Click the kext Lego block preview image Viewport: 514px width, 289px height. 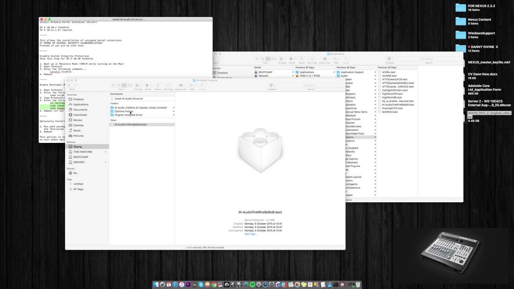click(260, 150)
